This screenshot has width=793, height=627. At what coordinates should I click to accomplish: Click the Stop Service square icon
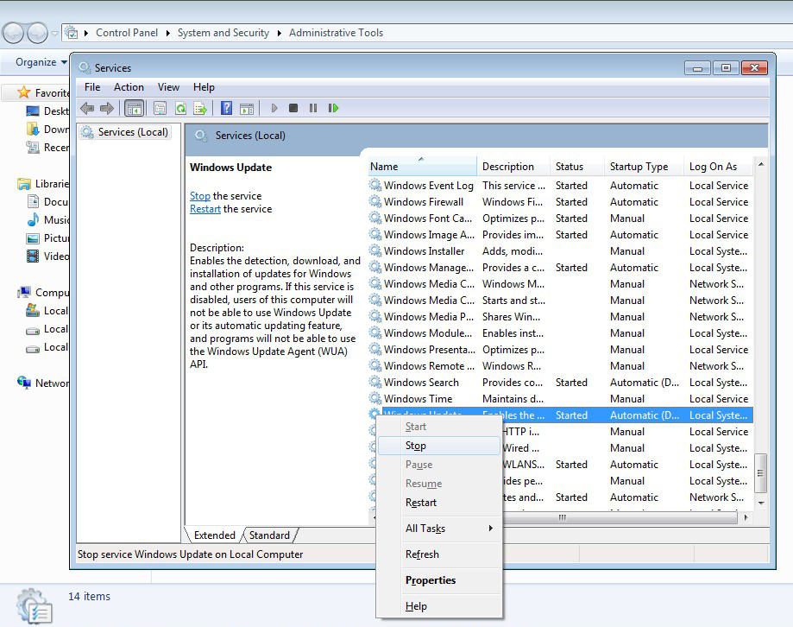tap(293, 108)
